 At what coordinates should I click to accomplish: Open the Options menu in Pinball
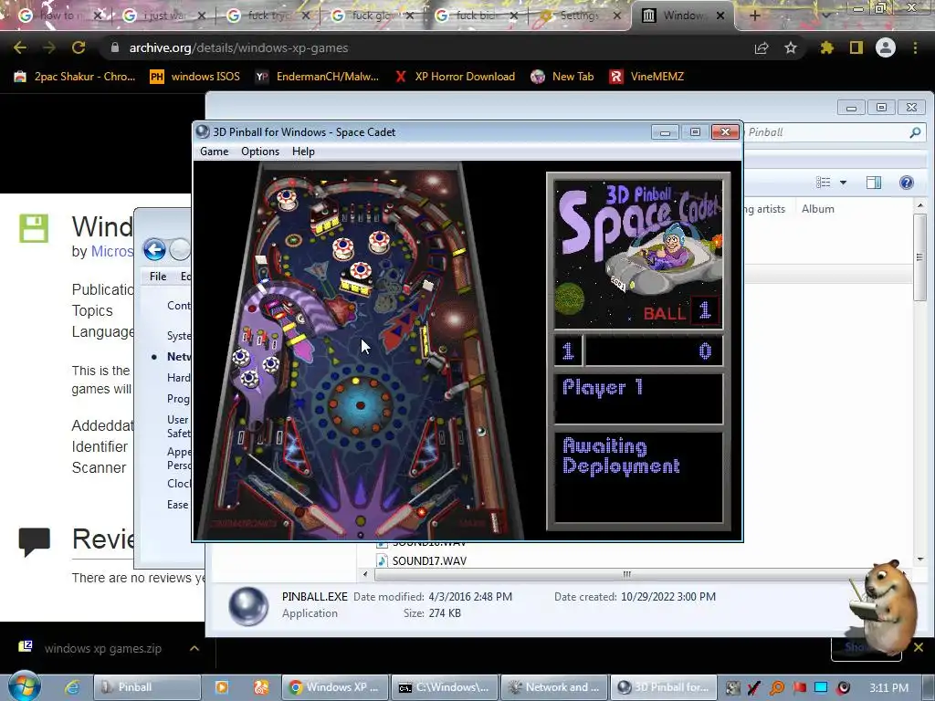[x=260, y=152]
